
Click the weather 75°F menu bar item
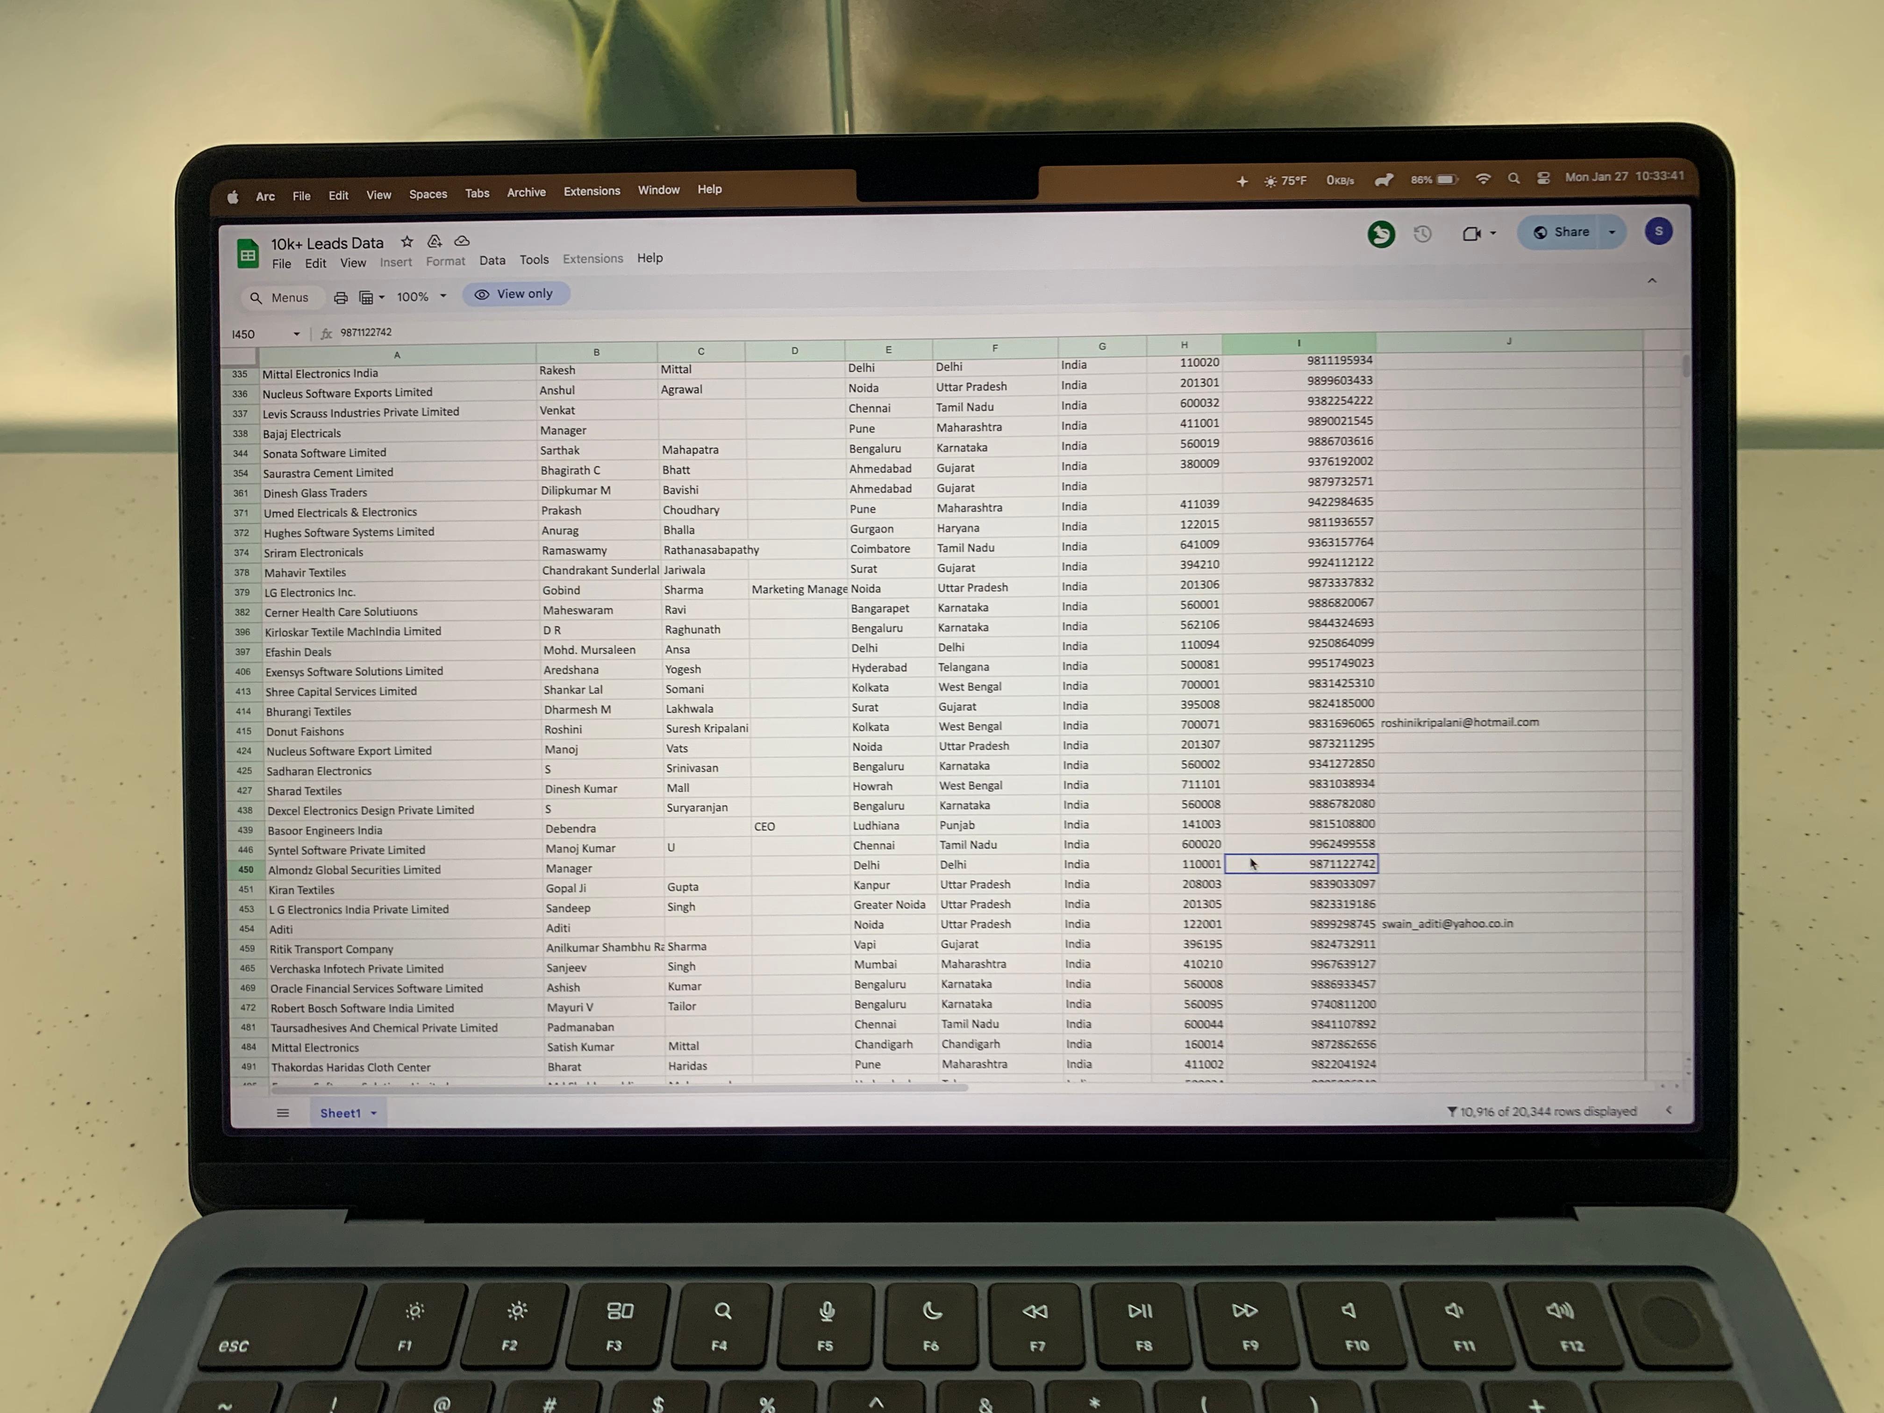point(1285,180)
